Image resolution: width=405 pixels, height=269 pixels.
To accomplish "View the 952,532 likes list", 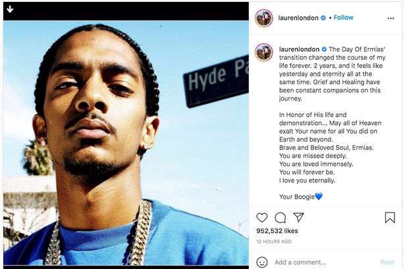I will [x=277, y=231].
